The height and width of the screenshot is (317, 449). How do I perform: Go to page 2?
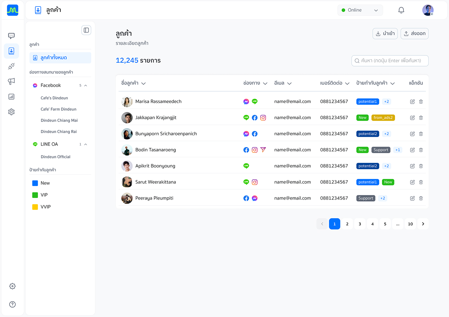pyautogui.click(x=347, y=224)
